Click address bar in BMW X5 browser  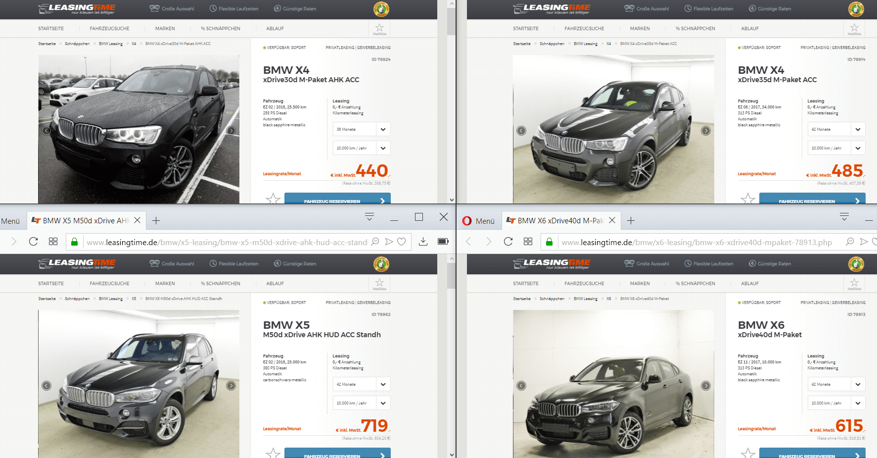tap(227, 242)
